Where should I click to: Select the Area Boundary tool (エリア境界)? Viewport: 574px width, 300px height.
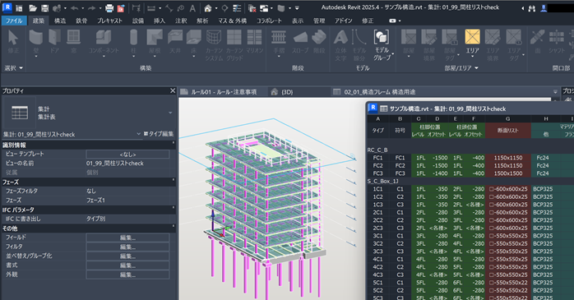point(493,45)
